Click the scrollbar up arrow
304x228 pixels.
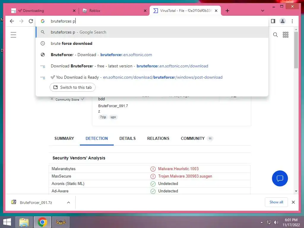[x=296, y=29]
